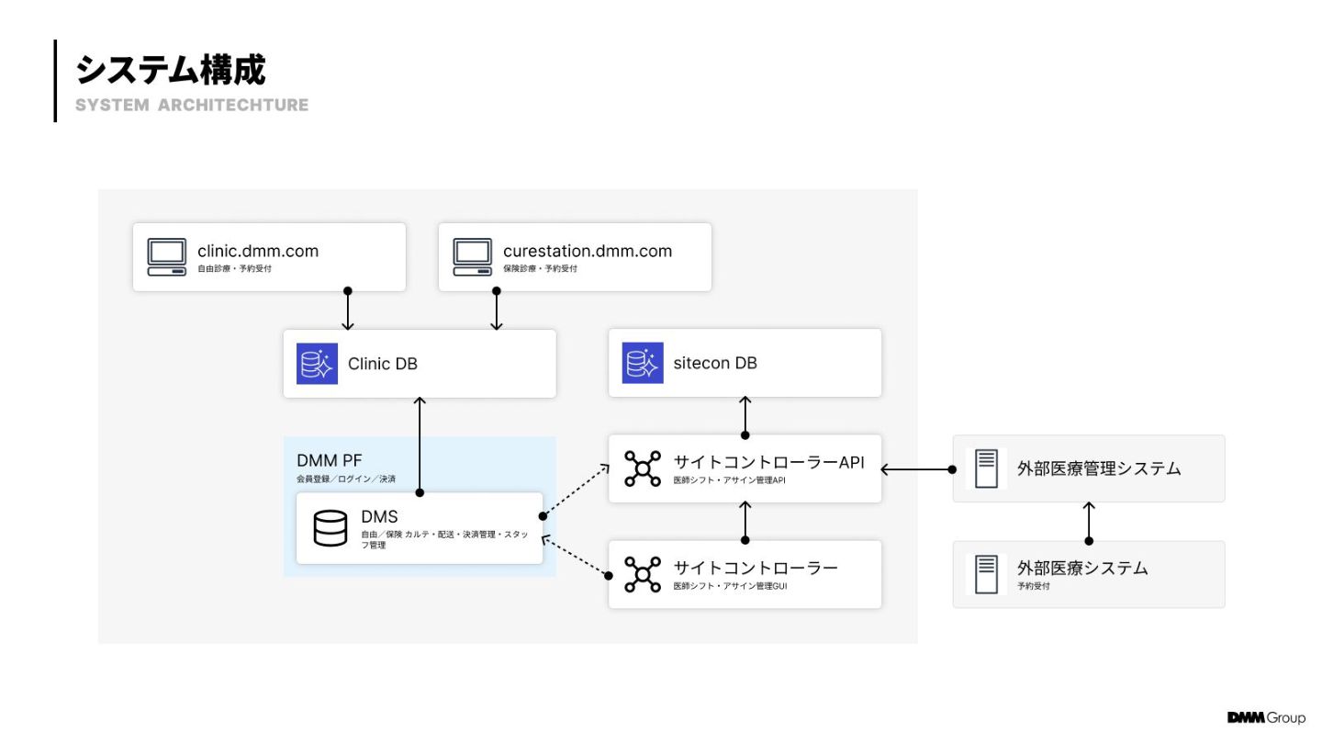The width and height of the screenshot is (1322, 744).
Task: Click the サイトコントローラーAPI title
Action: [768, 462]
